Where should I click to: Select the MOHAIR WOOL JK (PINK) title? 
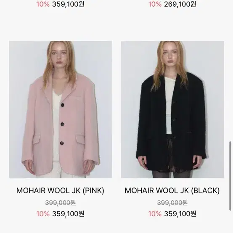[60, 191]
